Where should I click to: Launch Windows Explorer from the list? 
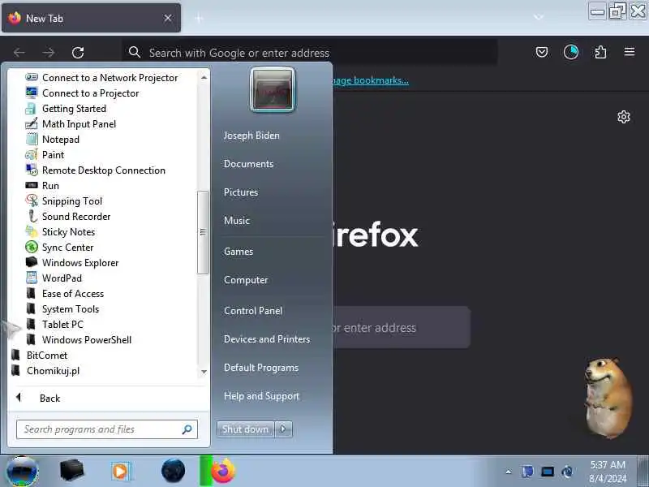click(72, 262)
